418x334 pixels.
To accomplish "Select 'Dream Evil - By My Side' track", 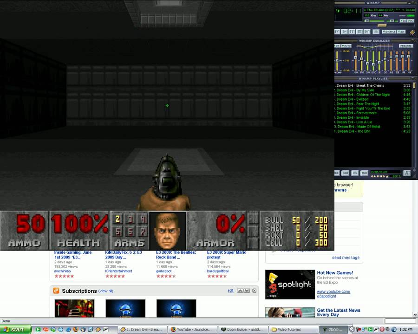I will (372, 90).
